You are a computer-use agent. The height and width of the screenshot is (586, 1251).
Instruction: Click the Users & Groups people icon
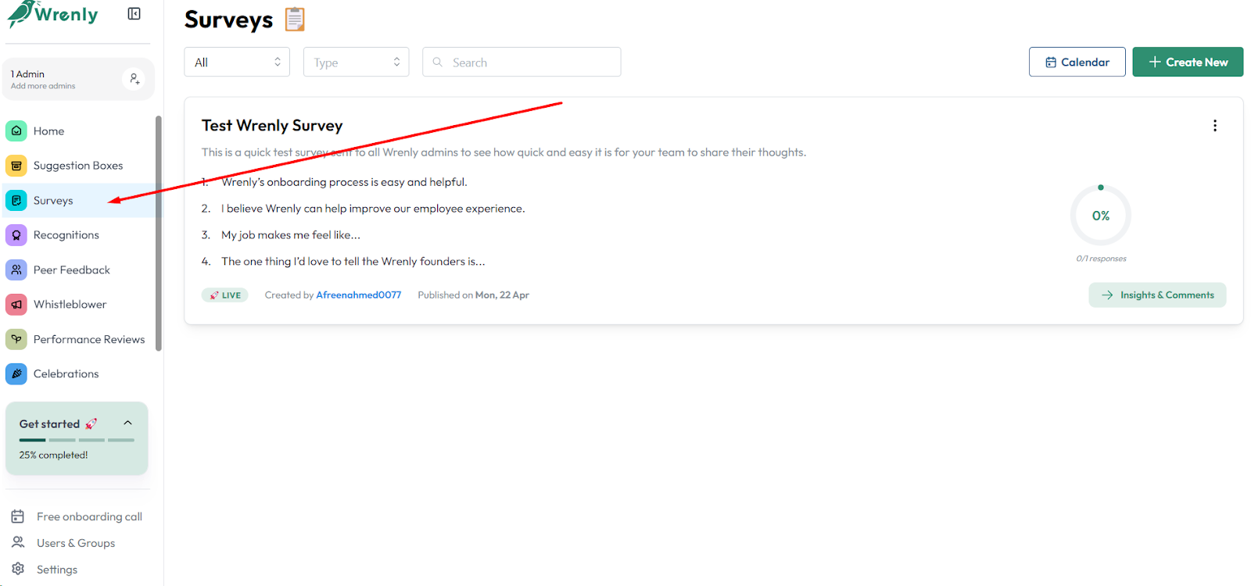[x=18, y=542]
